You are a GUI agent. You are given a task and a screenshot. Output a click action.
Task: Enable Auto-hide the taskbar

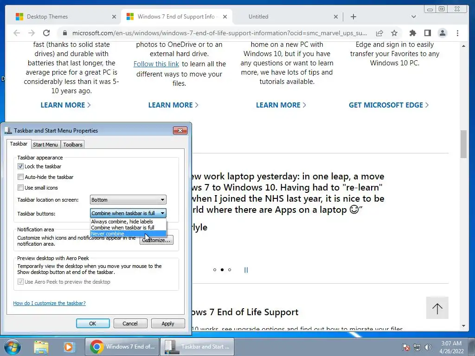pyautogui.click(x=20, y=177)
